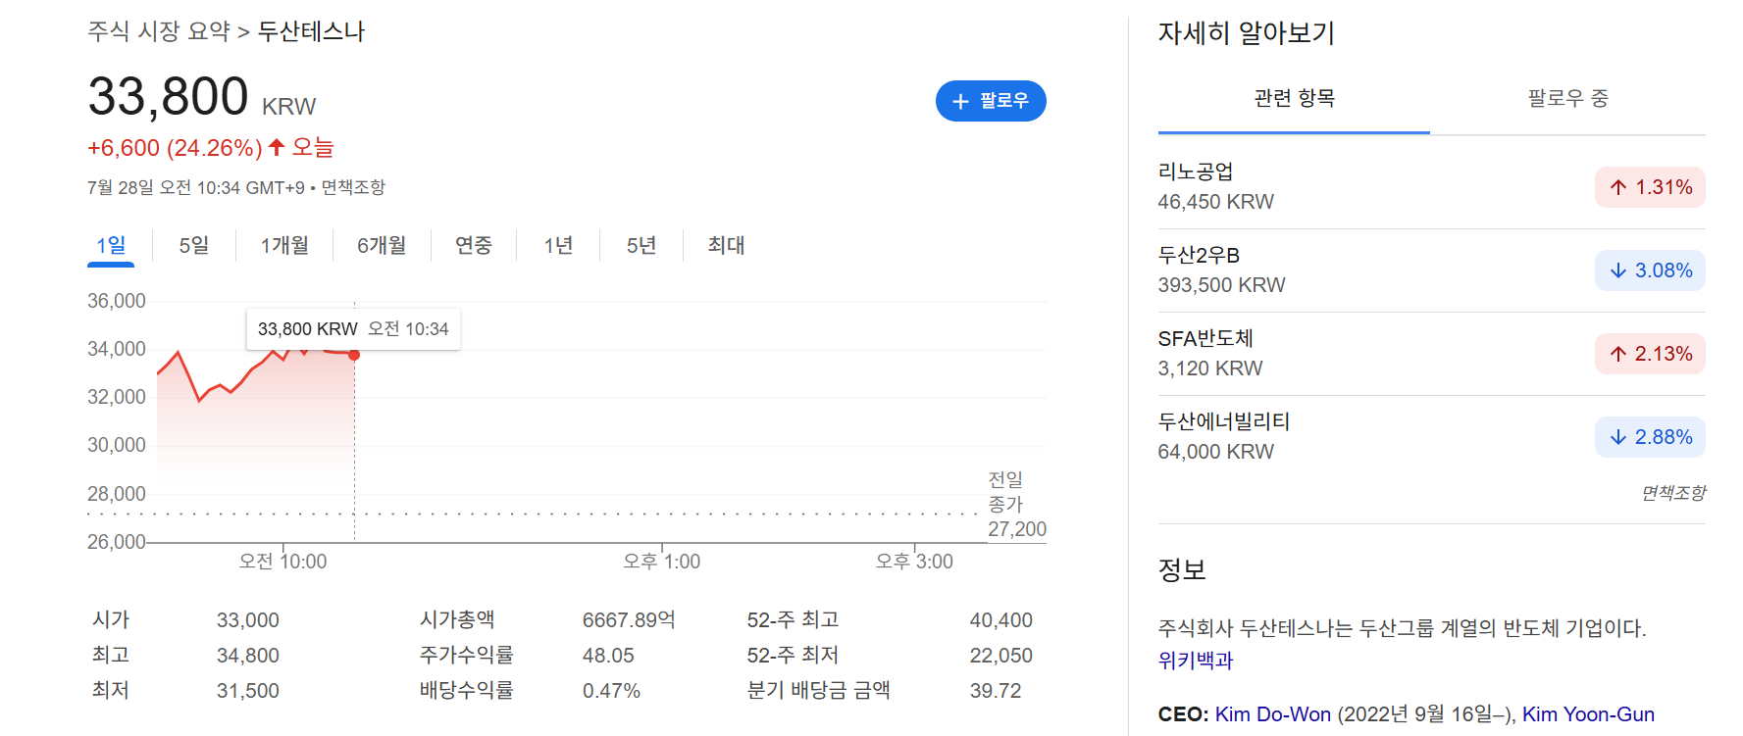This screenshot has height=736, width=1743.
Task: Click the down arrow icon in 2.88% badge
Action: [x=1618, y=437]
